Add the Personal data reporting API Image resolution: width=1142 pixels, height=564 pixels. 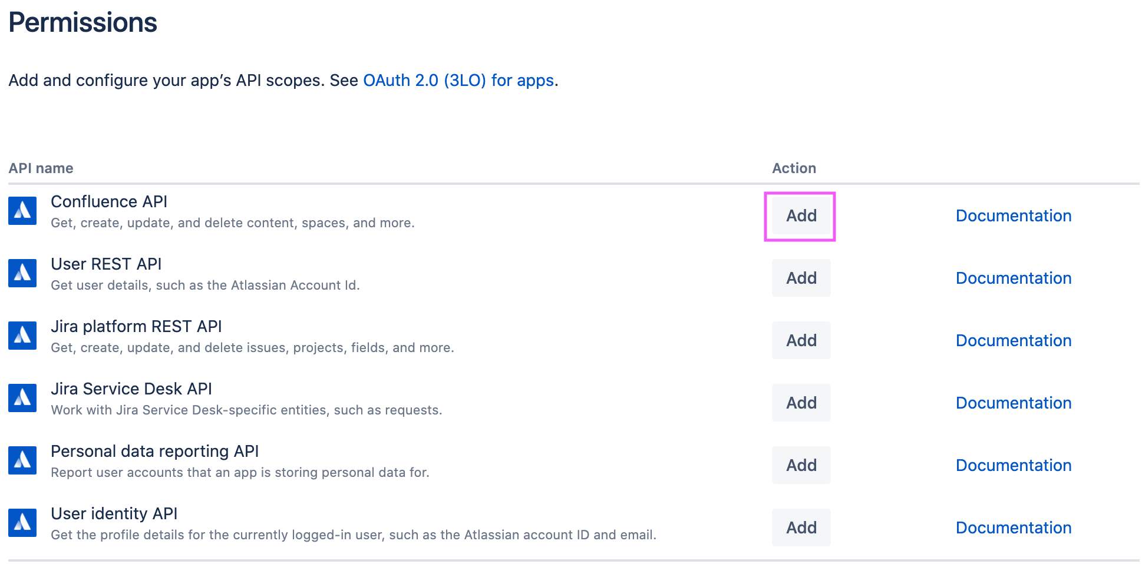[x=801, y=465]
